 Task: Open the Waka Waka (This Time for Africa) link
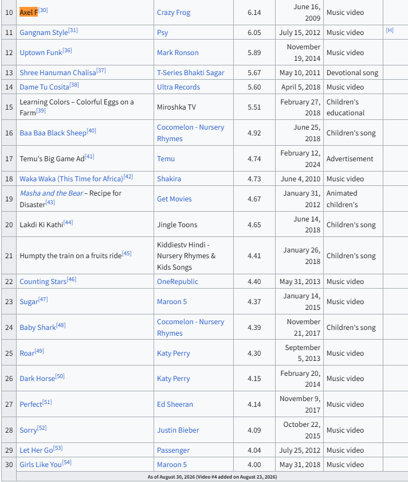tap(71, 179)
